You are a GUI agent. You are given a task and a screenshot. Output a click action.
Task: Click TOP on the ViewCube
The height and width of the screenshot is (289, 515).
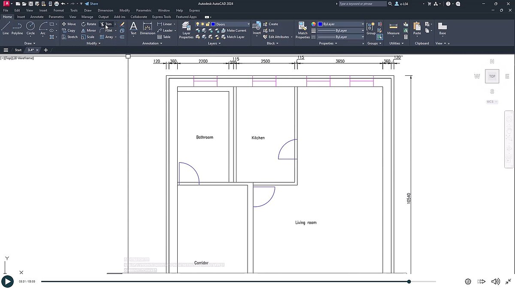click(492, 76)
